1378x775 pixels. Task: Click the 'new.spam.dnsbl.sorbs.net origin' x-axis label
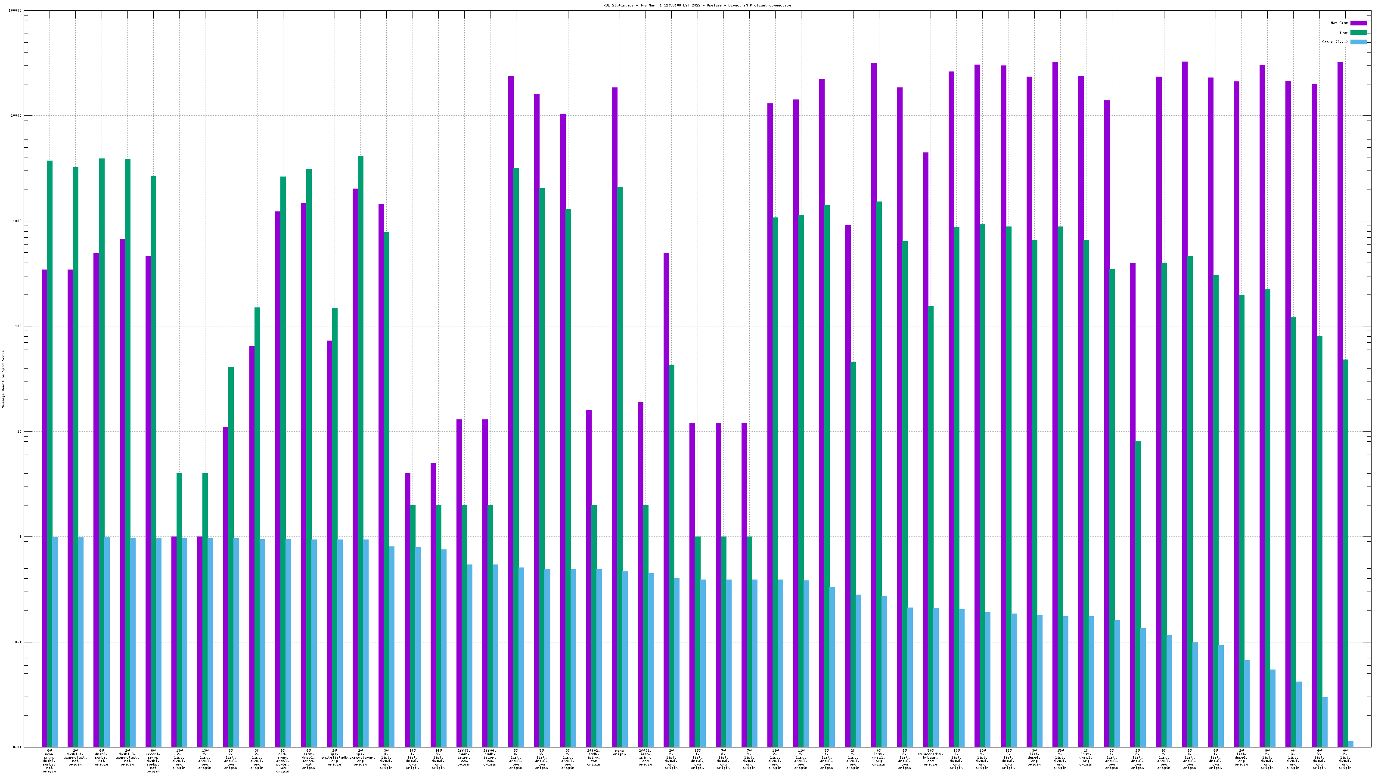pos(49,760)
